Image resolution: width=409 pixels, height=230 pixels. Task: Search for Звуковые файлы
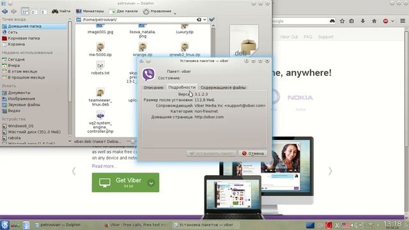pyautogui.click(x=21, y=105)
